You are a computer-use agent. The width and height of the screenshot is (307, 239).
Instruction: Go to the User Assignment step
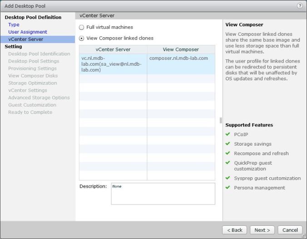27,32
